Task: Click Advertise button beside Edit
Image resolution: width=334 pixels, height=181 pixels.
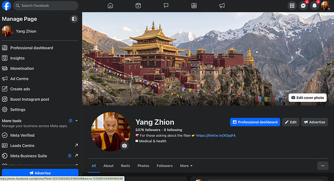Action: point(315,122)
